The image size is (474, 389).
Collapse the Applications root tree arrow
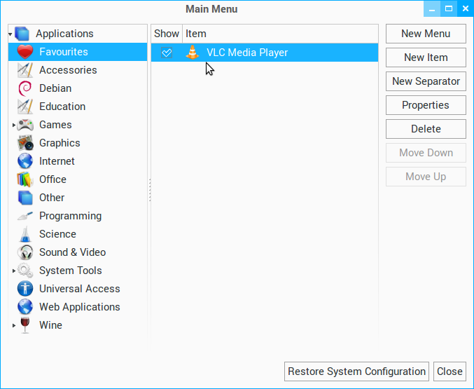pos(11,34)
